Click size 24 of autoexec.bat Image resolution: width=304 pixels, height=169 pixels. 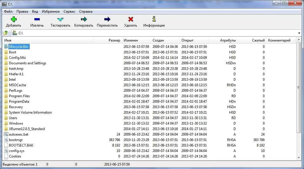tap(118, 134)
